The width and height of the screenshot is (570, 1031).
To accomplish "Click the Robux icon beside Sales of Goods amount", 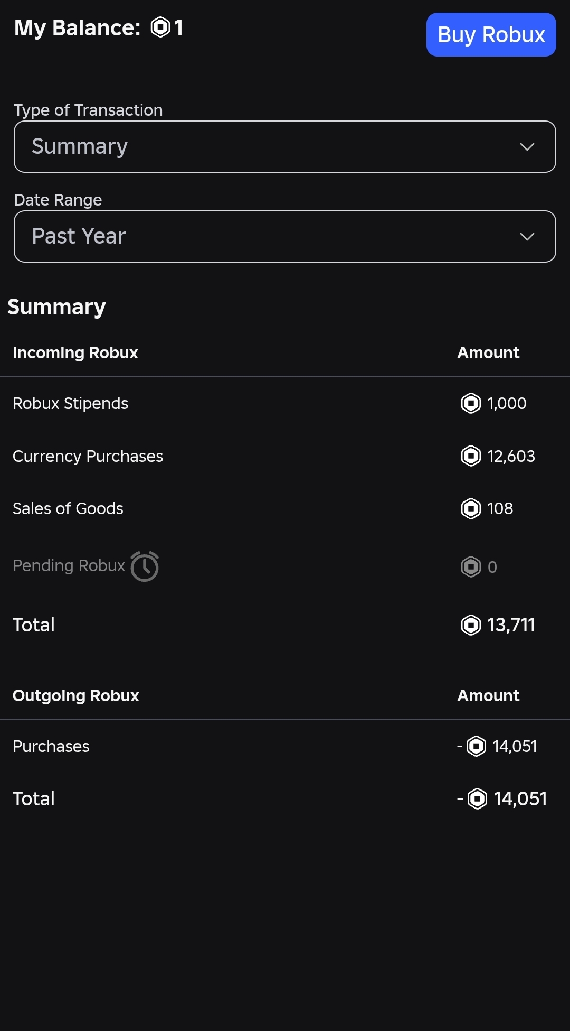I will click(x=471, y=508).
